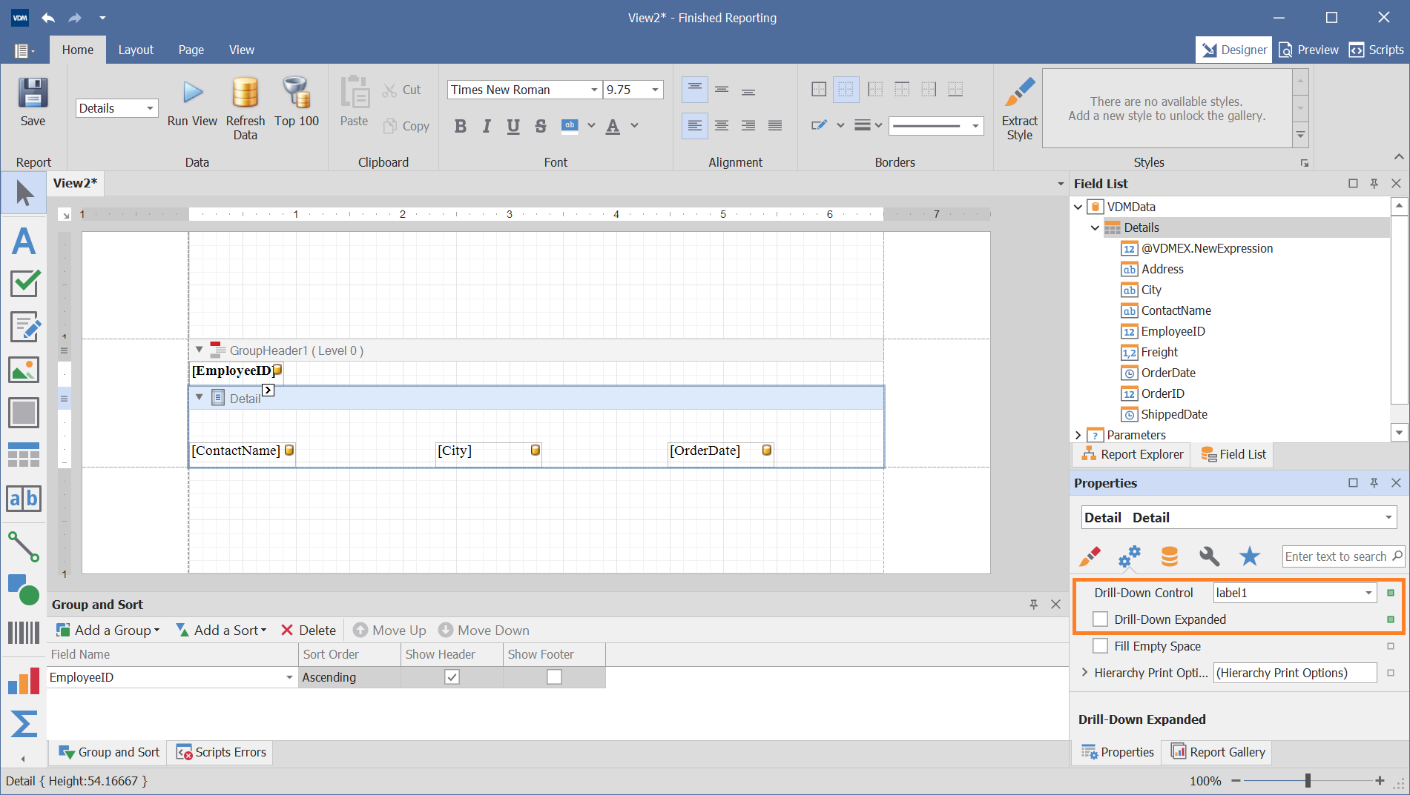Toggle strikethrough formatting
Viewport: 1410px width, 795px height.
click(540, 126)
